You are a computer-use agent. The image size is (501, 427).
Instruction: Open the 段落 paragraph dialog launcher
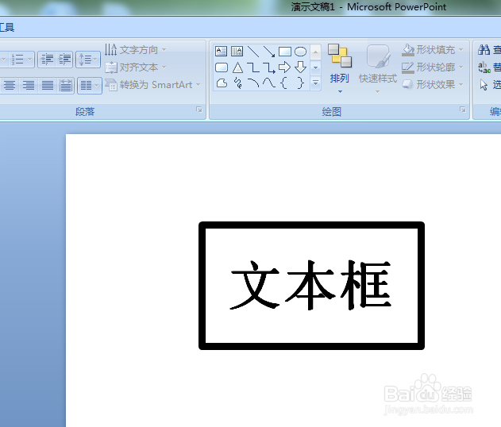(199, 110)
